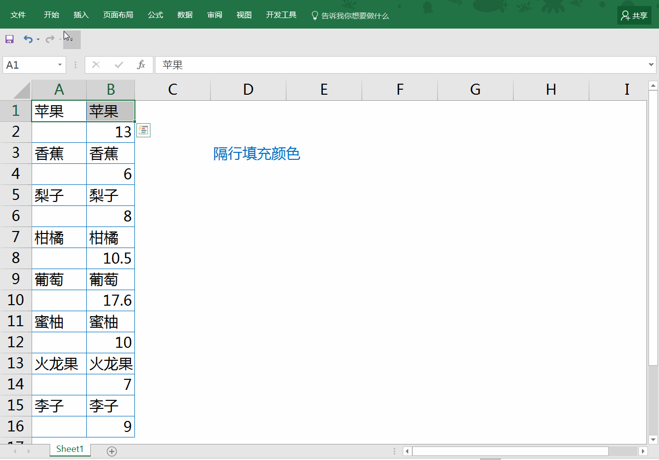Select column D header
The width and height of the screenshot is (659, 460).
pyautogui.click(x=248, y=90)
